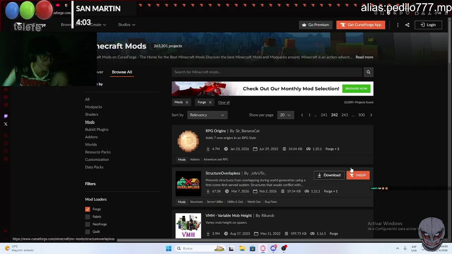Expand the Create header menu
Viewport: 452px width, 254px height.
98,25
